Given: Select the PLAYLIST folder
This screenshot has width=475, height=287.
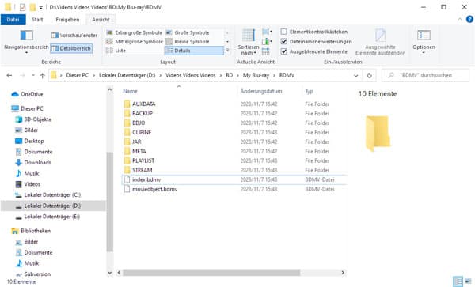Looking at the screenshot, I should [x=143, y=160].
